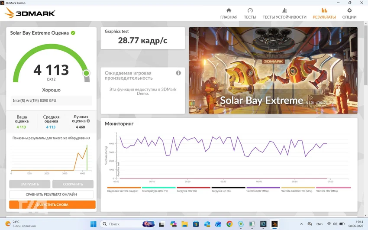The width and height of the screenshot is (368, 230).
Task: Click info icon next to Ожидаемая игровая производительность
Action: (178, 73)
